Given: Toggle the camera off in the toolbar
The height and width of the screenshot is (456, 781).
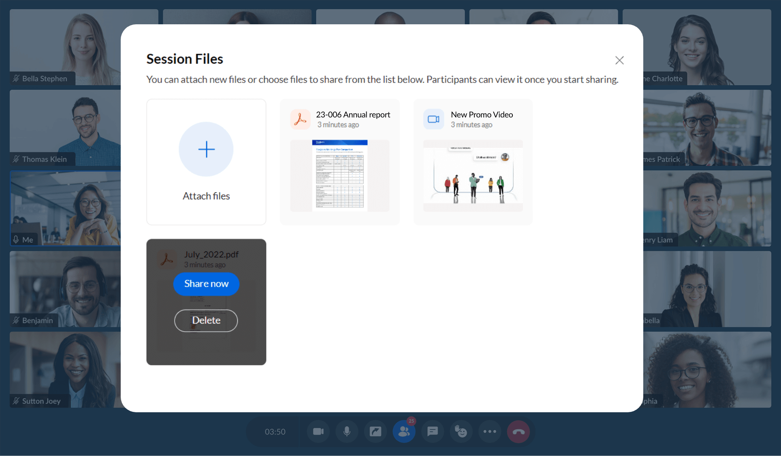Looking at the screenshot, I should [x=318, y=431].
